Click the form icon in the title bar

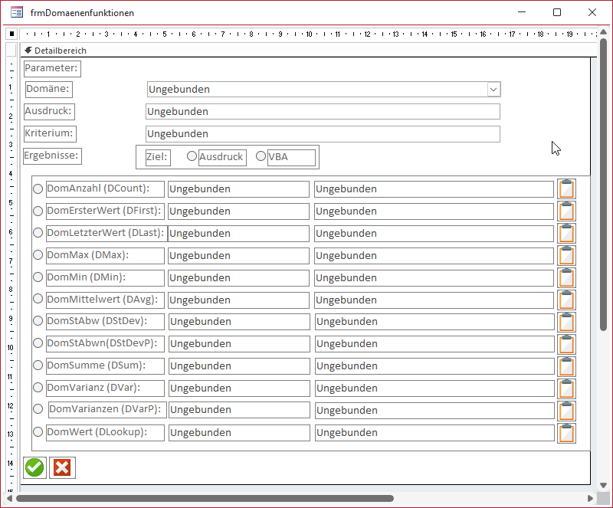click(16, 12)
